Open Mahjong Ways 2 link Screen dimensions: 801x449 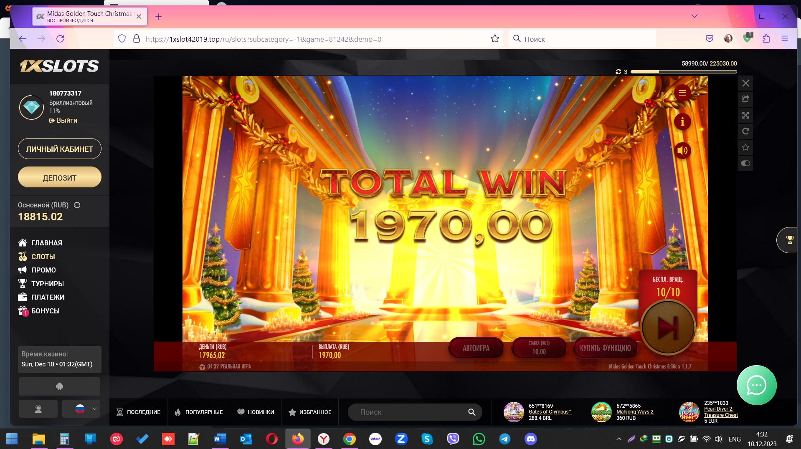tap(635, 412)
